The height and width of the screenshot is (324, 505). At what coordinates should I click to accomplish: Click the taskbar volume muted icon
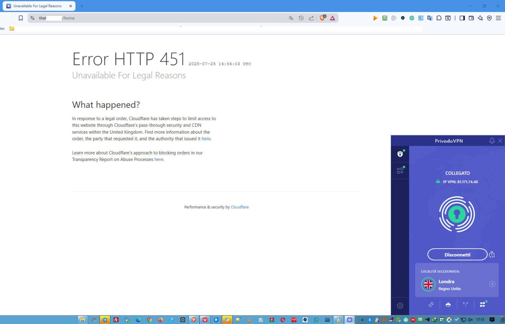[x=470, y=320]
